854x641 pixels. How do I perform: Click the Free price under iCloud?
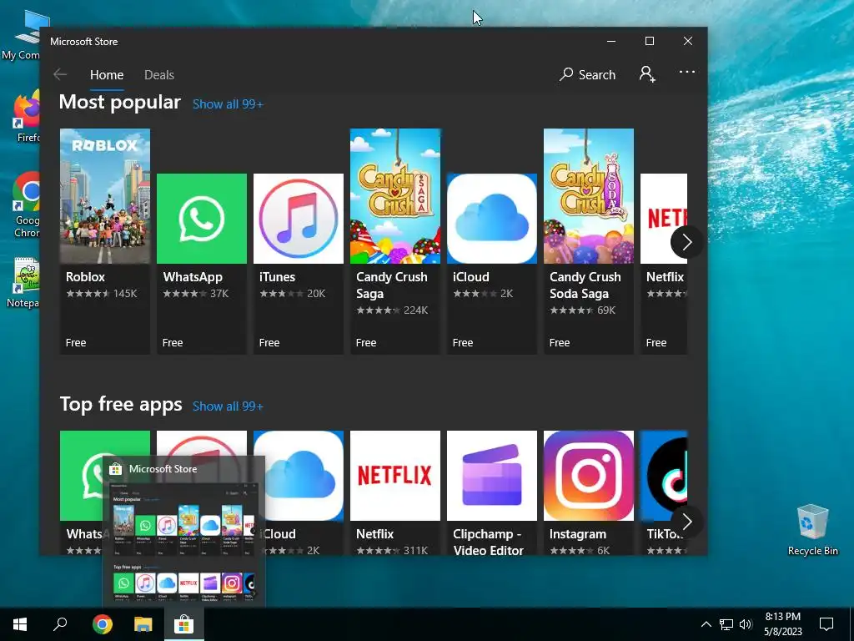pyautogui.click(x=462, y=343)
